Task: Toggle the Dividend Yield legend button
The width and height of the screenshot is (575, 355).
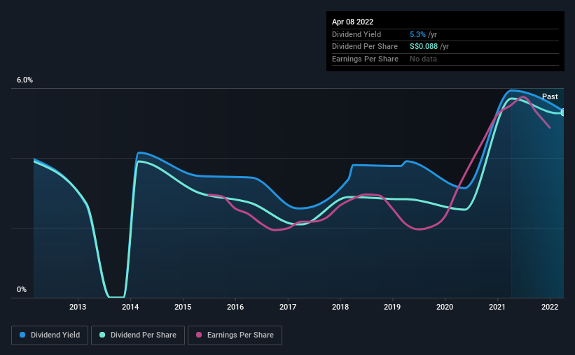Action: point(50,335)
